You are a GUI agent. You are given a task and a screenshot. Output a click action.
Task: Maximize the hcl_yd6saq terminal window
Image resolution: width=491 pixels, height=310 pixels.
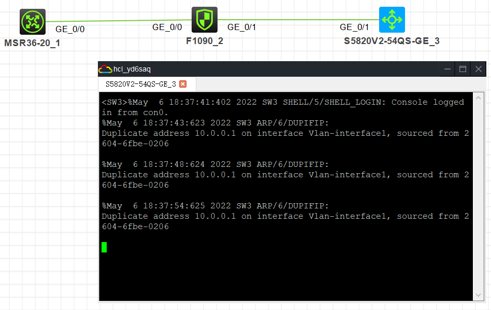pos(463,69)
